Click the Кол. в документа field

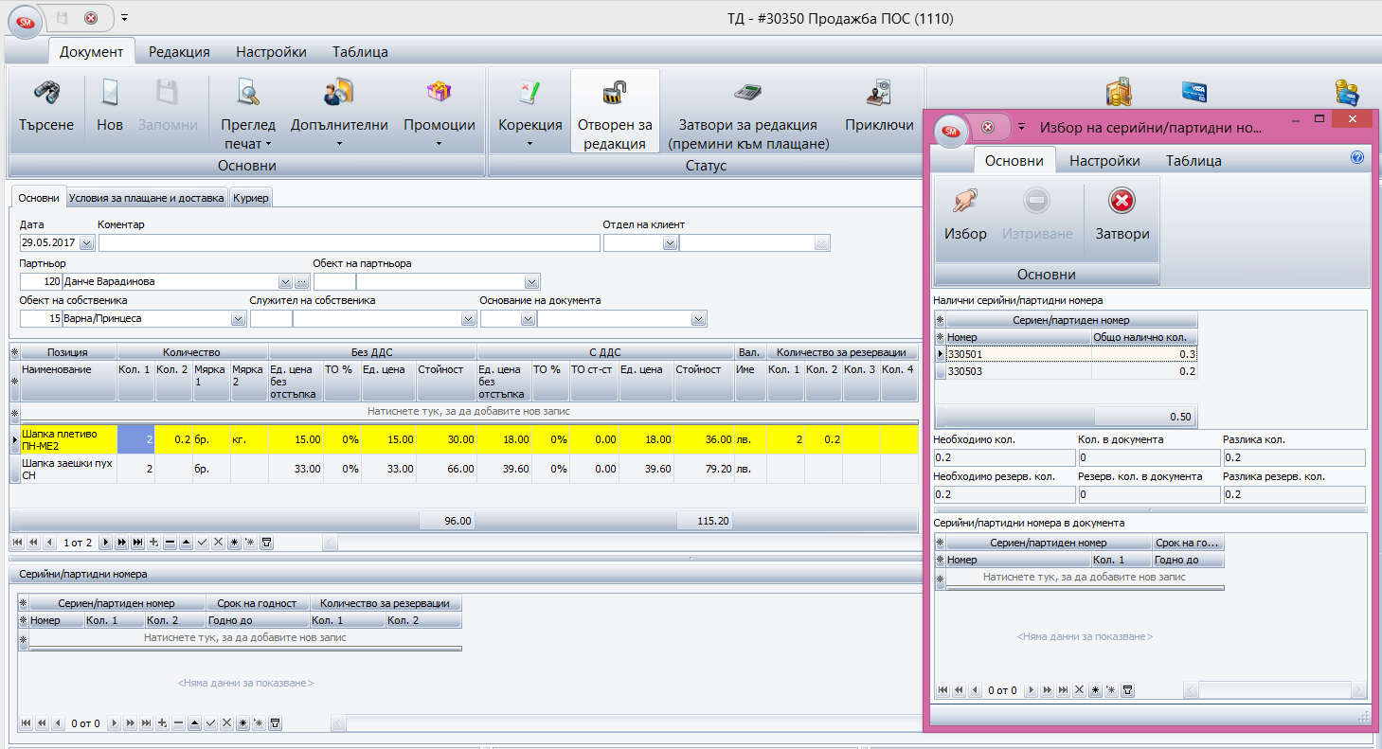tap(1148, 457)
